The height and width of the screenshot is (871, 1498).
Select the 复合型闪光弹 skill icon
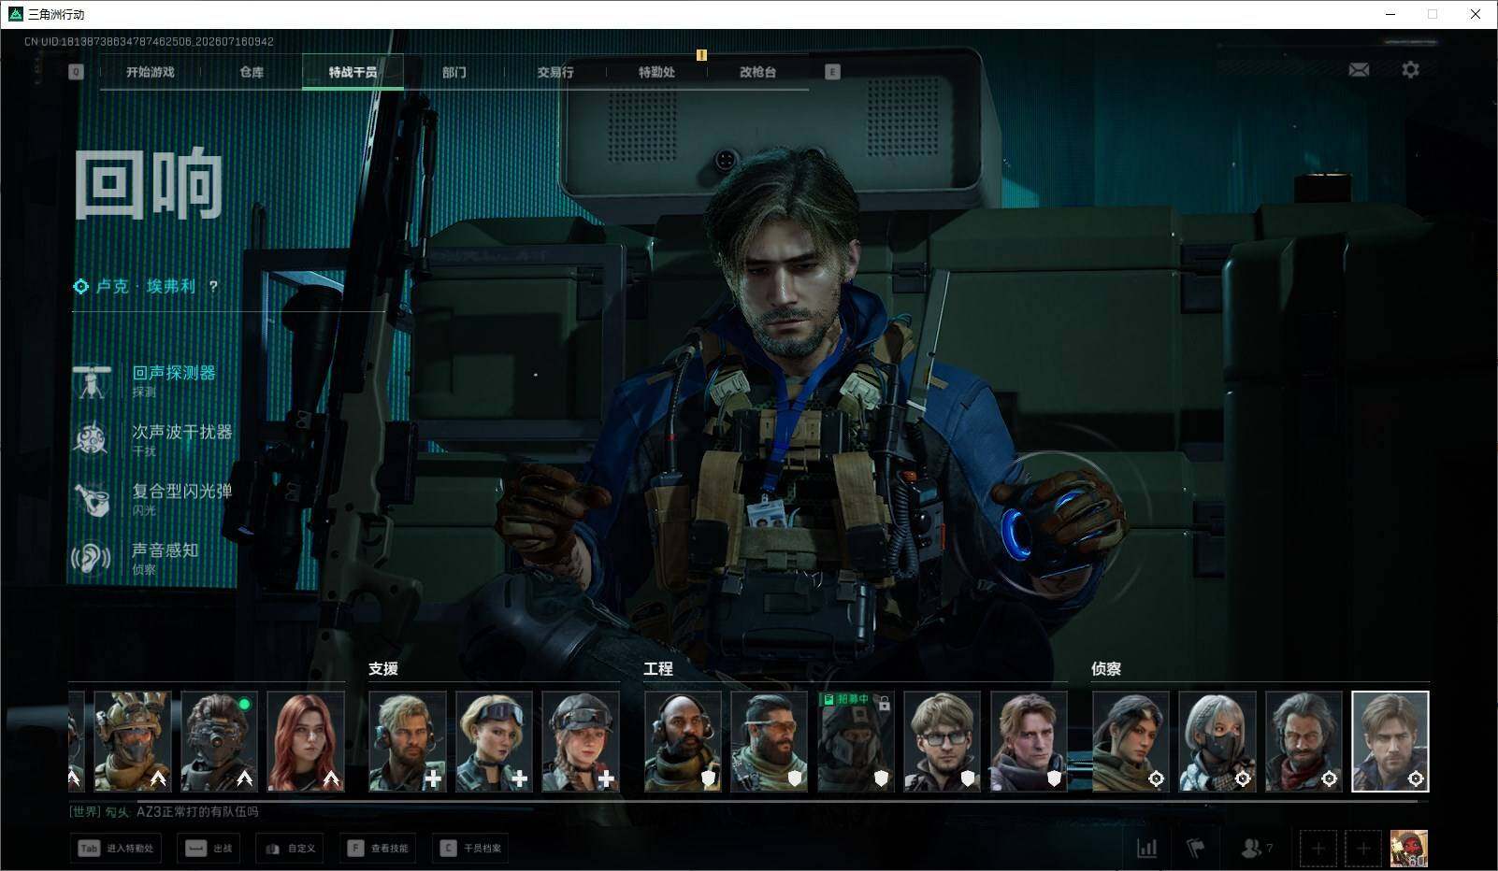tap(92, 498)
